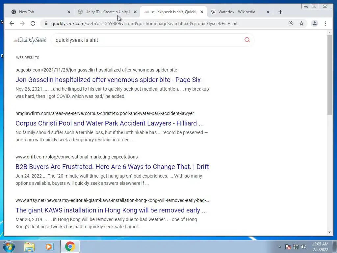The height and width of the screenshot is (253, 337).
Task: Click the red search magnifier icon
Action: click(247, 40)
